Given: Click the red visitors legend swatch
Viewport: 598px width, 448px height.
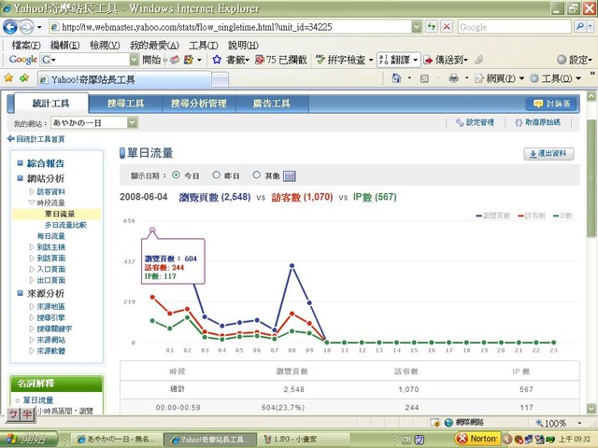Looking at the screenshot, I should click(520, 217).
